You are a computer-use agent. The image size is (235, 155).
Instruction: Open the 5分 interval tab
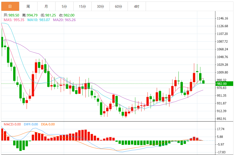tap(65, 6)
